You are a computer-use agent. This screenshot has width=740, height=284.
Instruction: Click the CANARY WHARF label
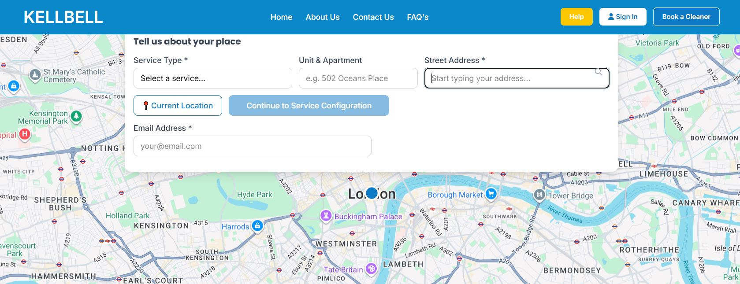point(706,203)
